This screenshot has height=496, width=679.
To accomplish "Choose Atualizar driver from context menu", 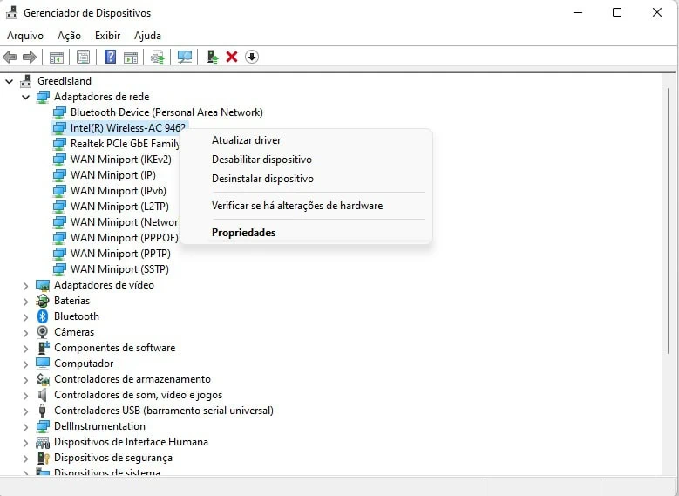I will click(x=246, y=140).
